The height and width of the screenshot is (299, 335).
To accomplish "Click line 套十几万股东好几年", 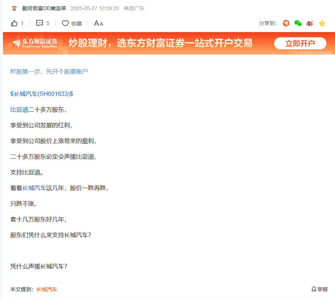I will [x=38, y=219].
